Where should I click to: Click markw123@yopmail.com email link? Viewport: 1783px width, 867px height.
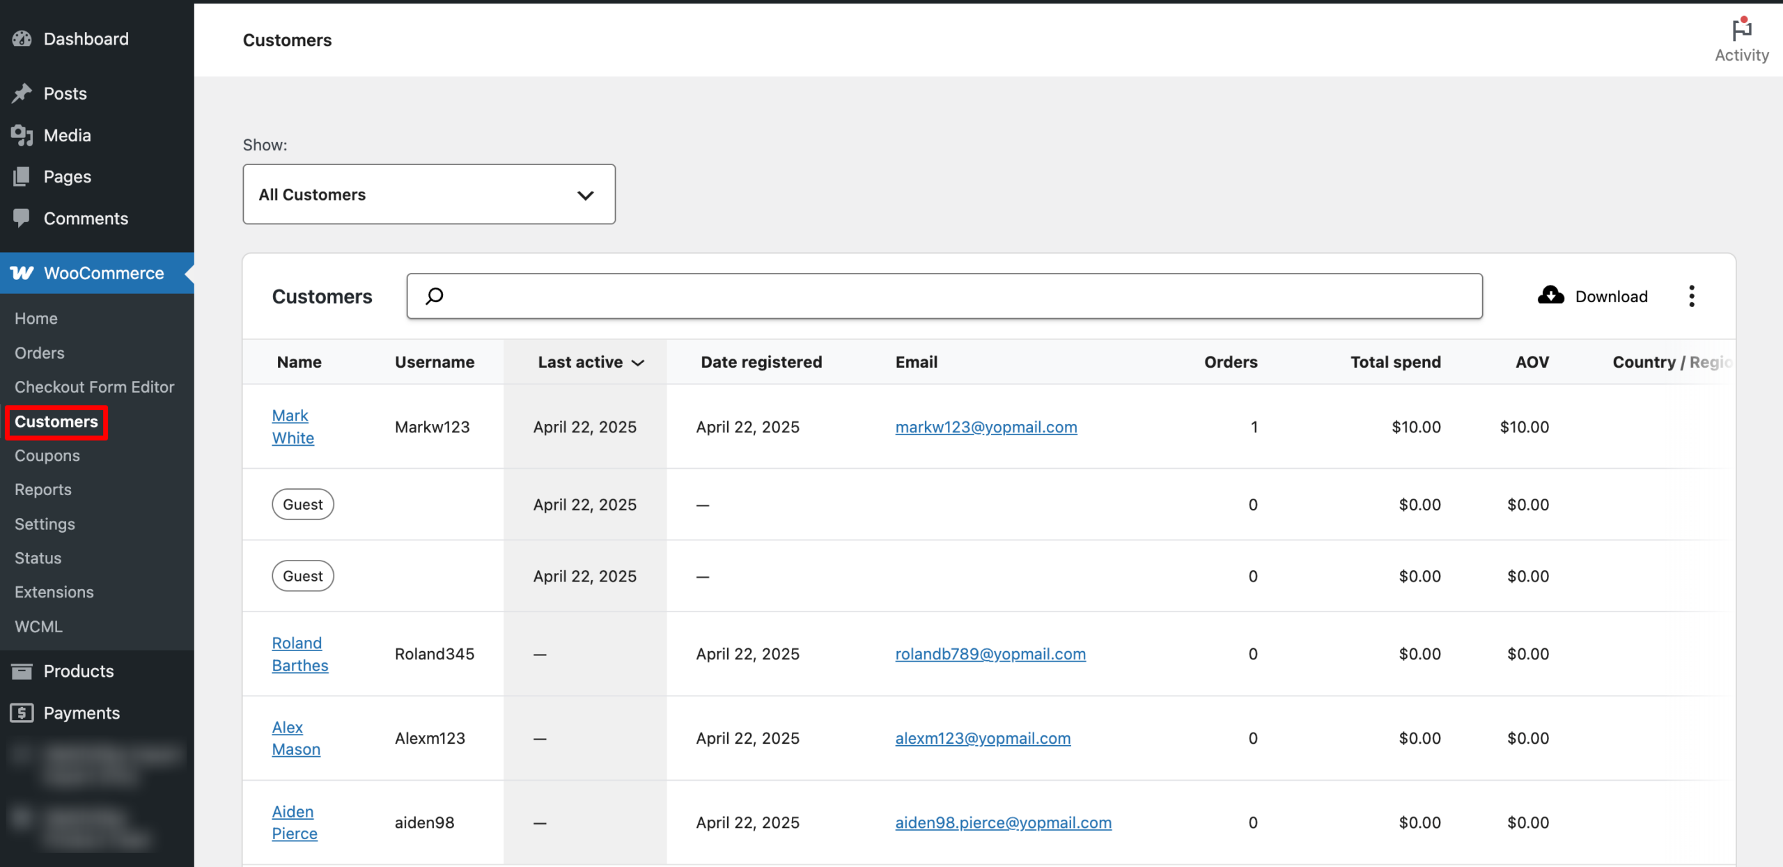(986, 427)
